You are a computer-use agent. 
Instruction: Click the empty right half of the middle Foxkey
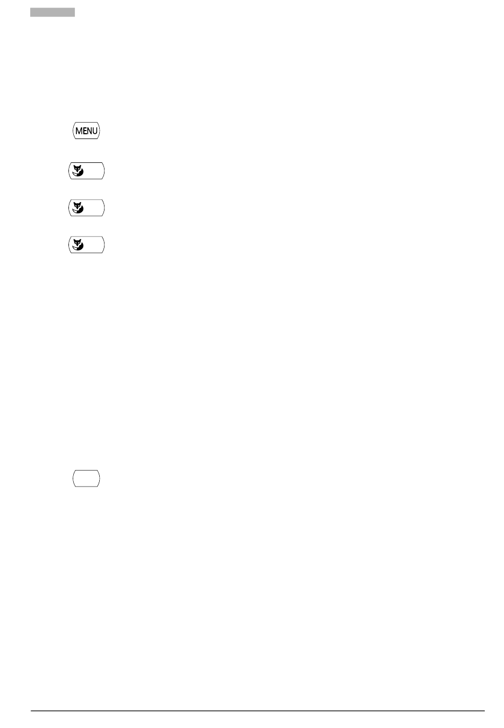click(94, 207)
